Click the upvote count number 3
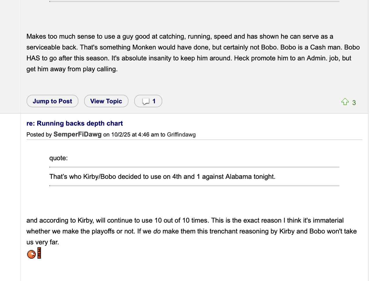Viewport: 372px width, 281px height. 354,103
